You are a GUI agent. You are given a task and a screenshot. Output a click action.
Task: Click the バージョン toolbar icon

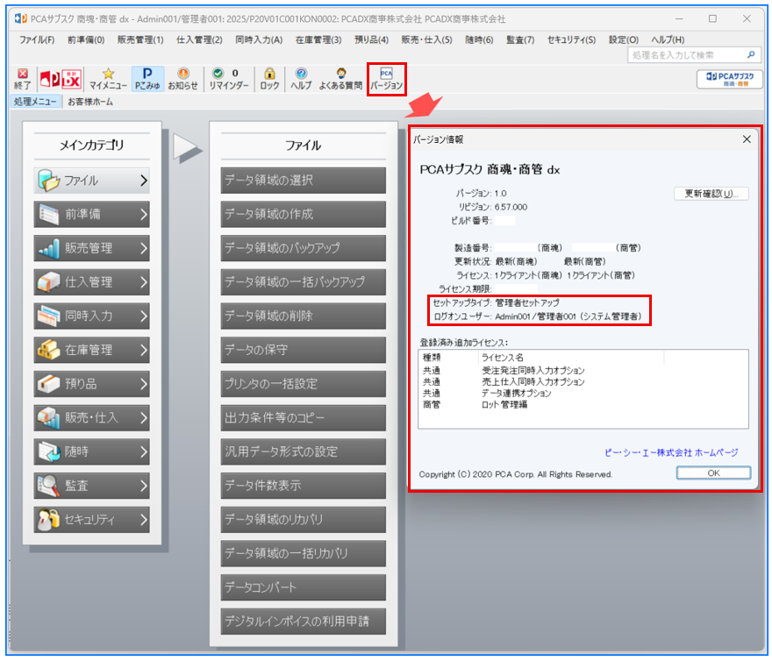coord(387,79)
